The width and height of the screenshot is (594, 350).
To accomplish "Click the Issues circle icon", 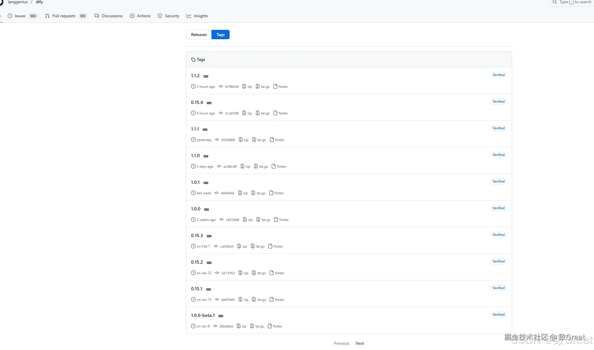I will (10, 16).
